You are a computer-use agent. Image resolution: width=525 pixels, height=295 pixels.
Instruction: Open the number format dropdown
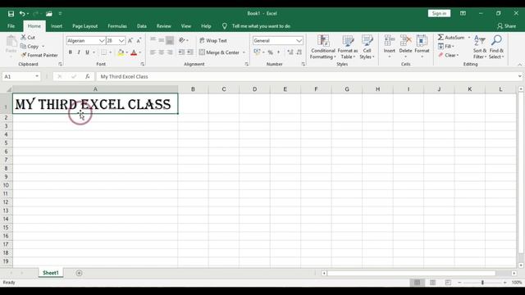(x=299, y=40)
